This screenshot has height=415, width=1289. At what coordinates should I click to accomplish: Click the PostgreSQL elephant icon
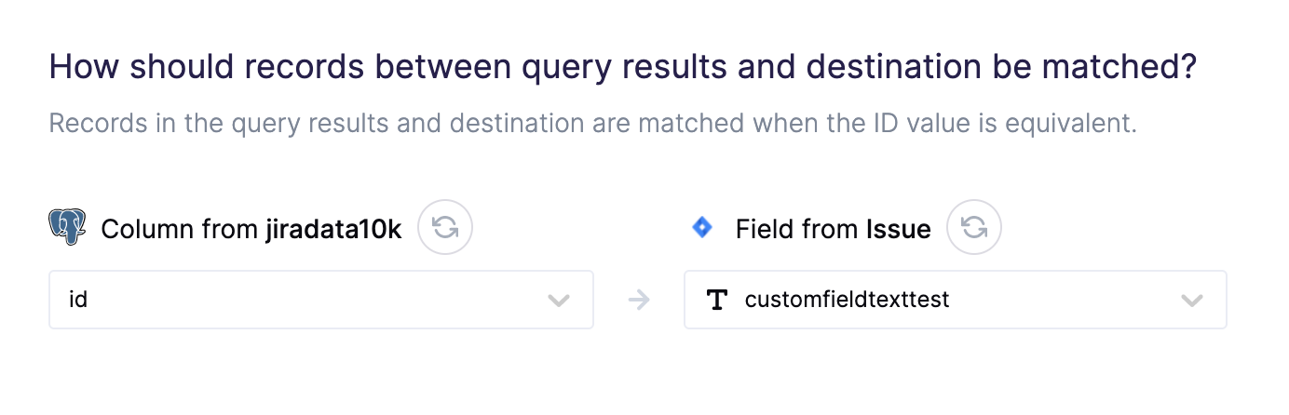tap(67, 227)
